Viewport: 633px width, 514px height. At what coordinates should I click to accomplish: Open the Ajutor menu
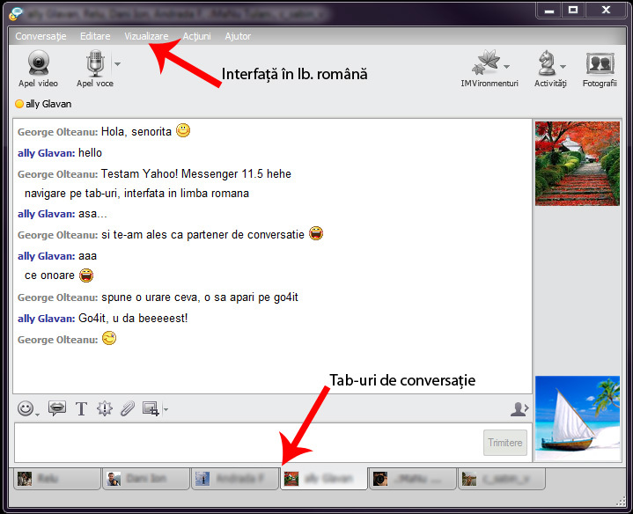click(238, 36)
